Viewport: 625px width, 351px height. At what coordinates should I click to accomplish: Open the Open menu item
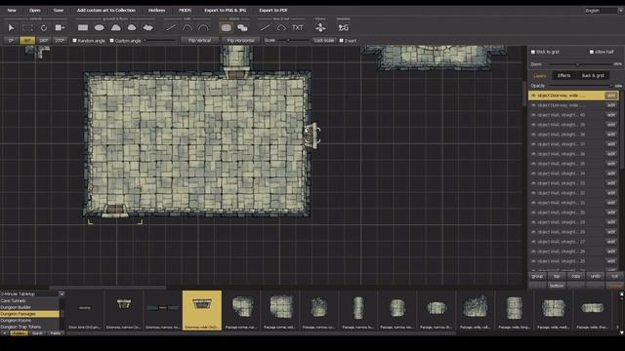point(35,11)
